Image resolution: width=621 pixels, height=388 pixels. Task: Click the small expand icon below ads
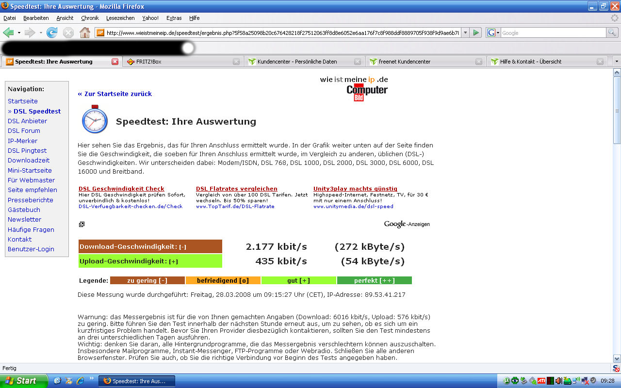pyautogui.click(x=82, y=224)
